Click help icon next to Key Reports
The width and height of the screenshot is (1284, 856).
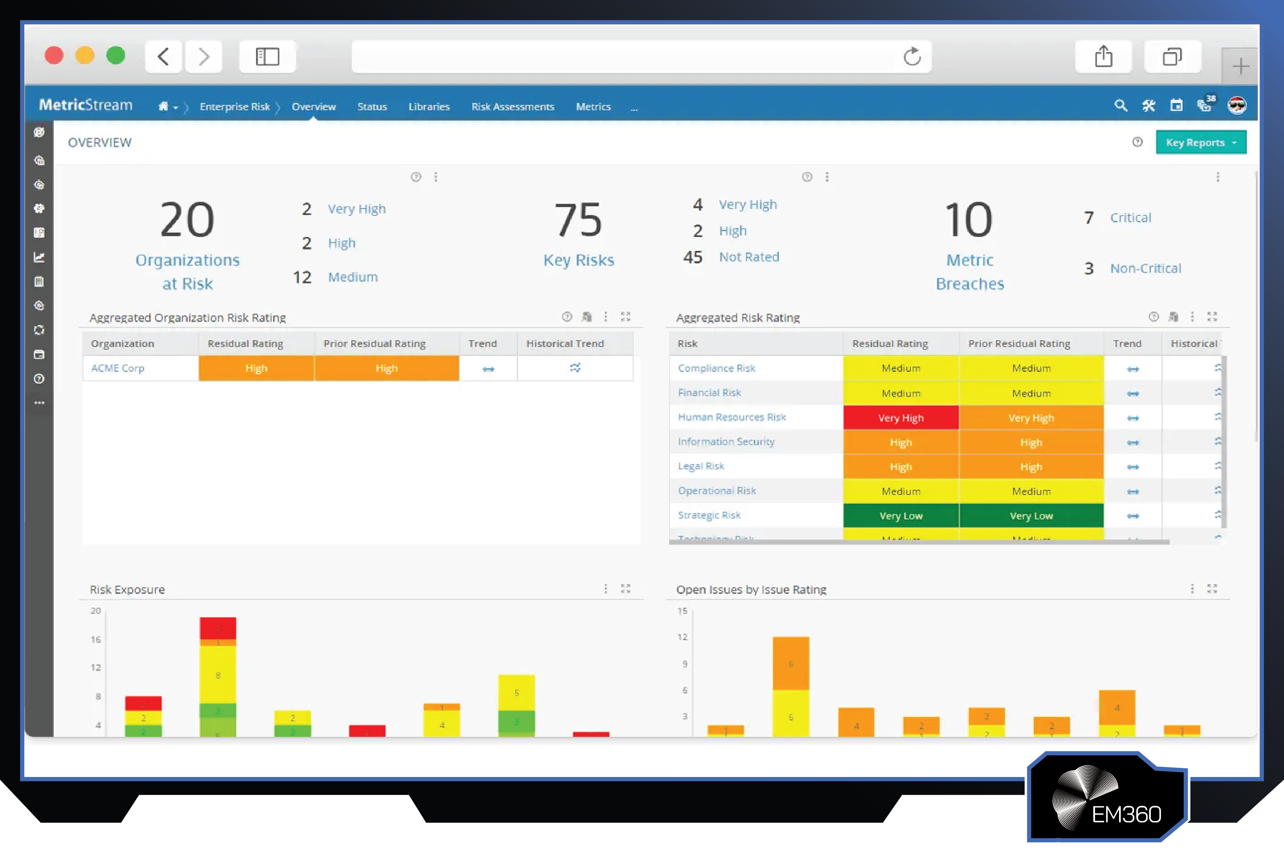pyautogui.click(x=1137, y=142)
